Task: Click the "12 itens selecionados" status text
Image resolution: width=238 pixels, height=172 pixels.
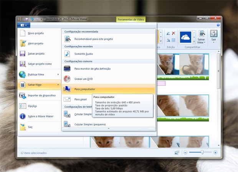Action: click(x=33, y=153)
